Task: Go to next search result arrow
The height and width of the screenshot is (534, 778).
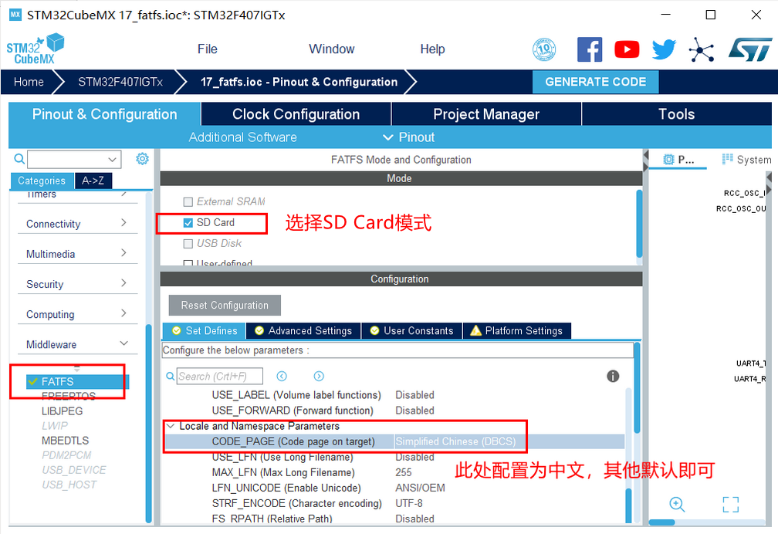Action: pos(319,376)
